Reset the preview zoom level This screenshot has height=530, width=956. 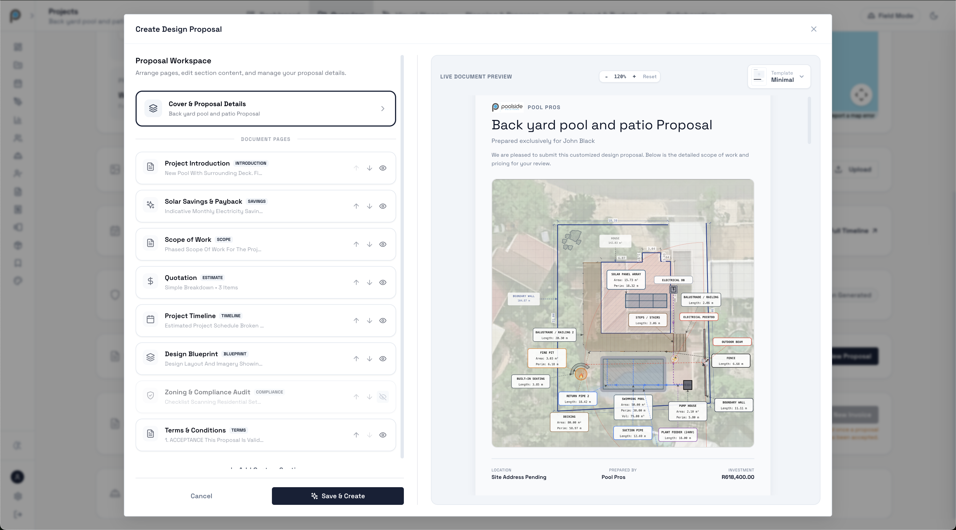[650, 77]
